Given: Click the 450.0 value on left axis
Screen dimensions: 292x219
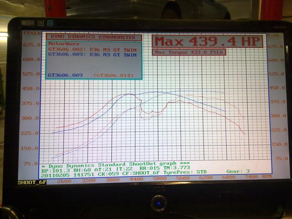Looking at the screenshot, I should [x=31, y=89].
